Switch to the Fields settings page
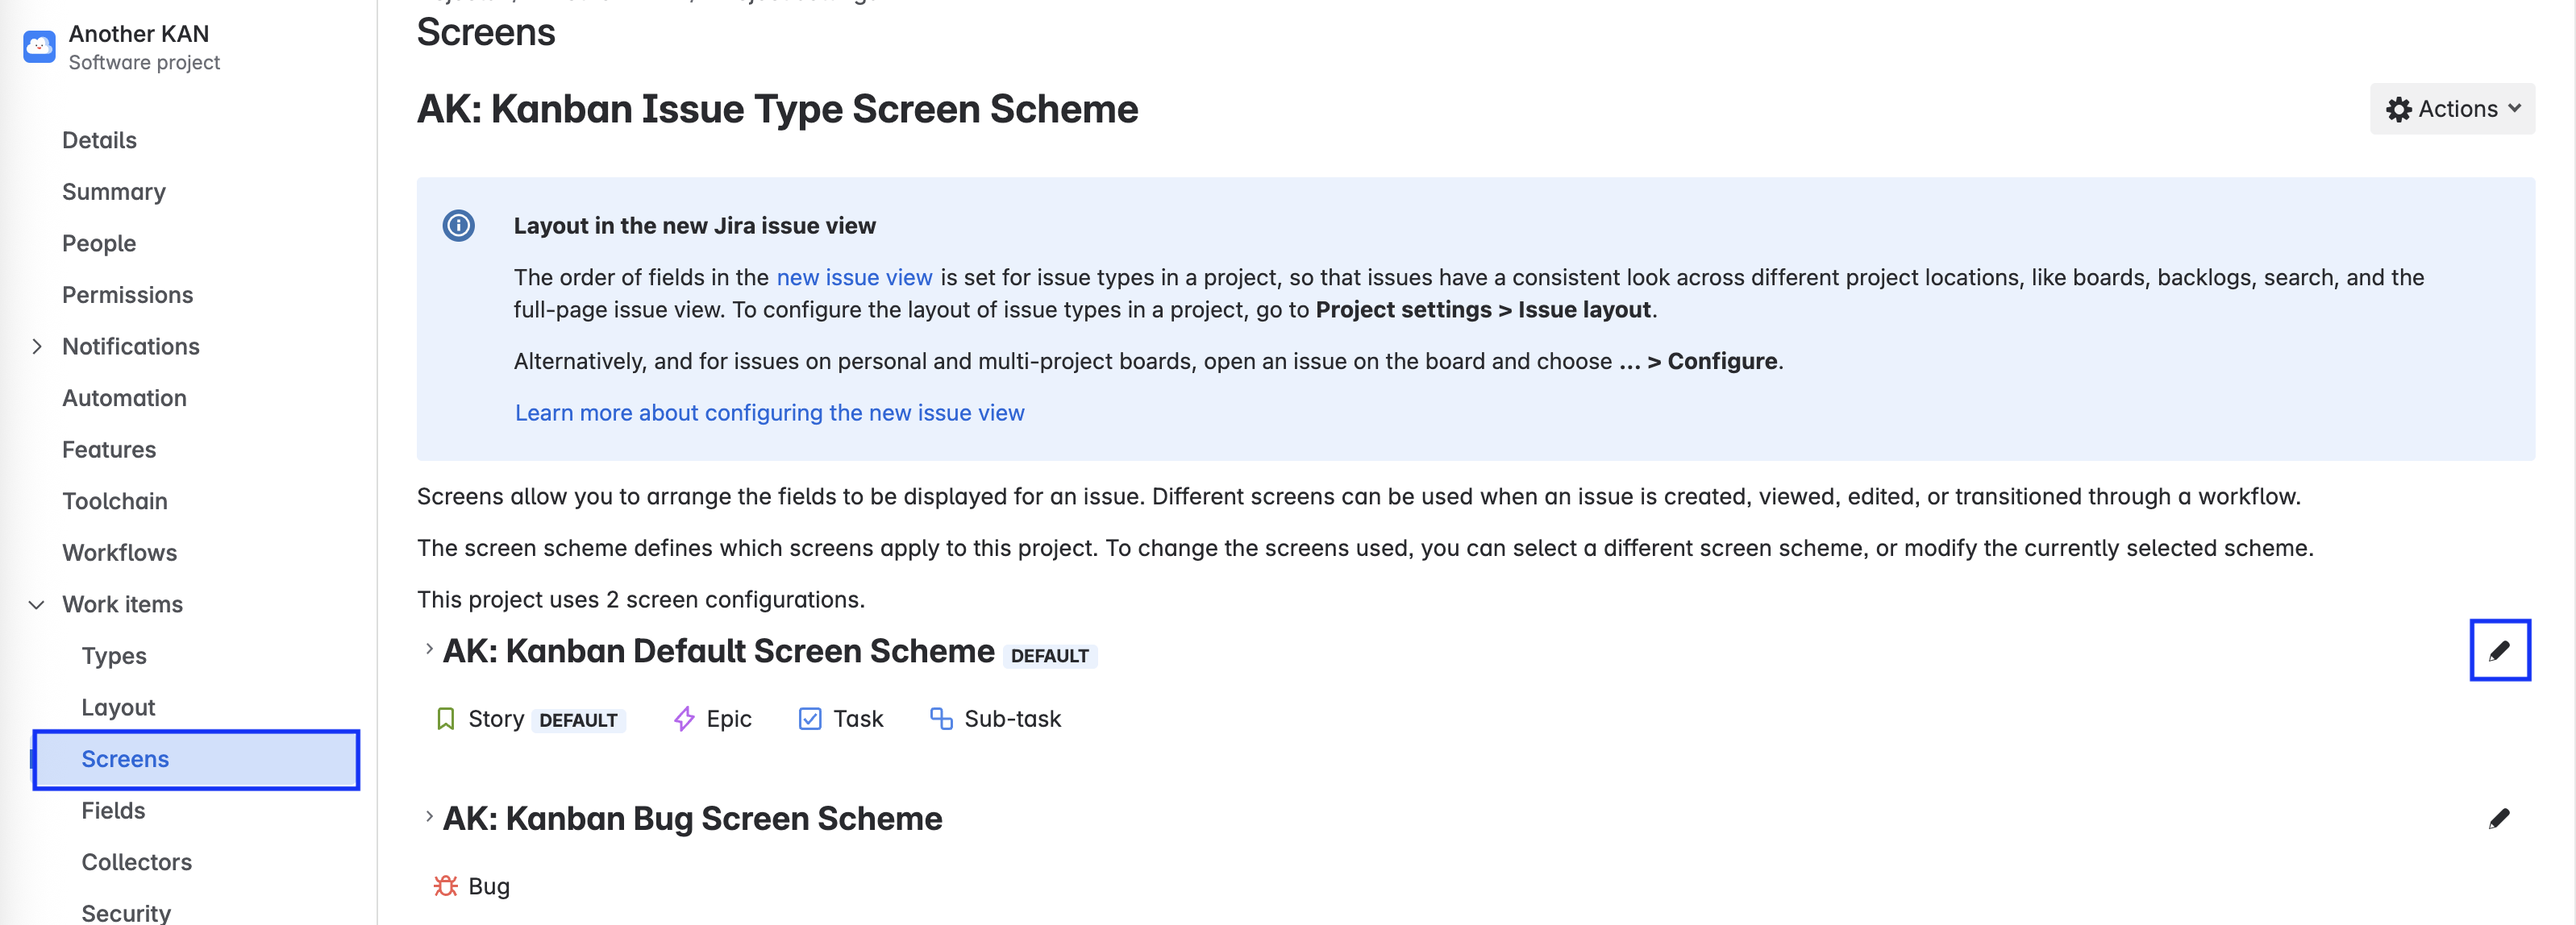 (x=113, y=810)
